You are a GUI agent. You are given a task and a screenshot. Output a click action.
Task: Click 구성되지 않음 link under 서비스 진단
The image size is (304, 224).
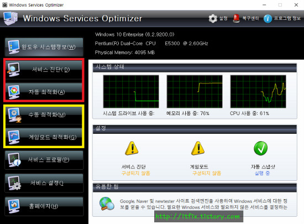tap(136, 173)
